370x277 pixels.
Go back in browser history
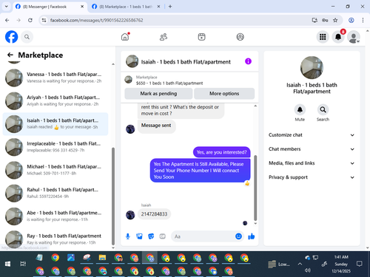click(7, 20)
